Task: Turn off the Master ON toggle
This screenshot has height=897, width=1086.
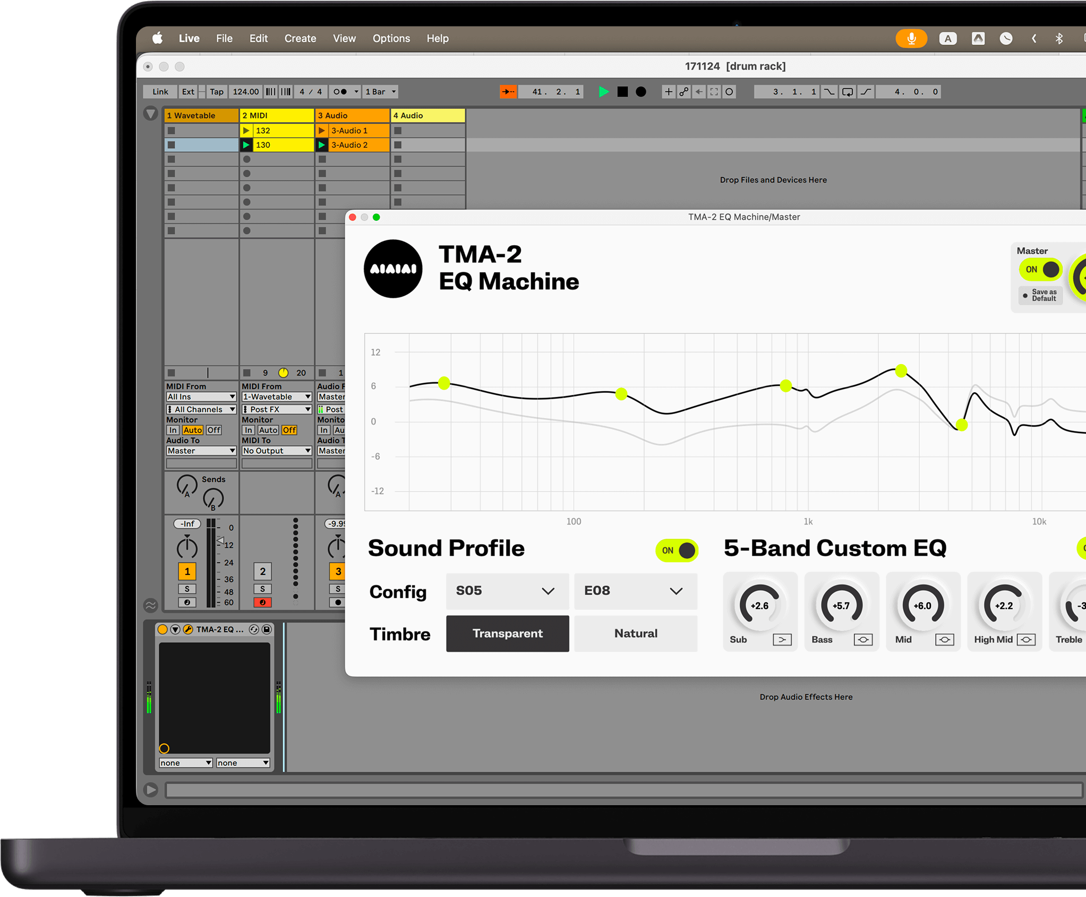Action: [x=1040, y=269]
